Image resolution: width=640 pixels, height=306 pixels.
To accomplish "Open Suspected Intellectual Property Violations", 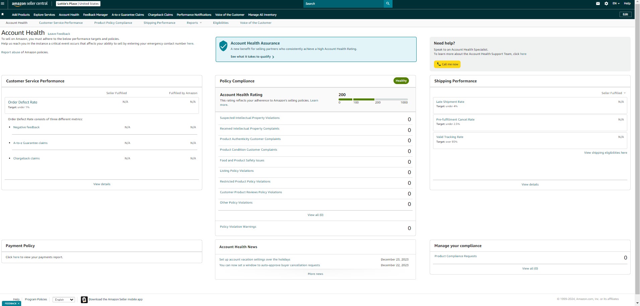I will 250,118.
